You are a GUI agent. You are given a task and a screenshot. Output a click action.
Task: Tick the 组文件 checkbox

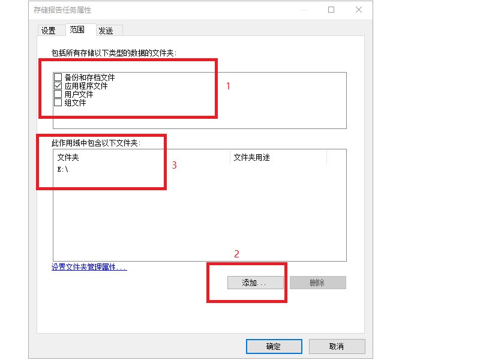(58, 102)
